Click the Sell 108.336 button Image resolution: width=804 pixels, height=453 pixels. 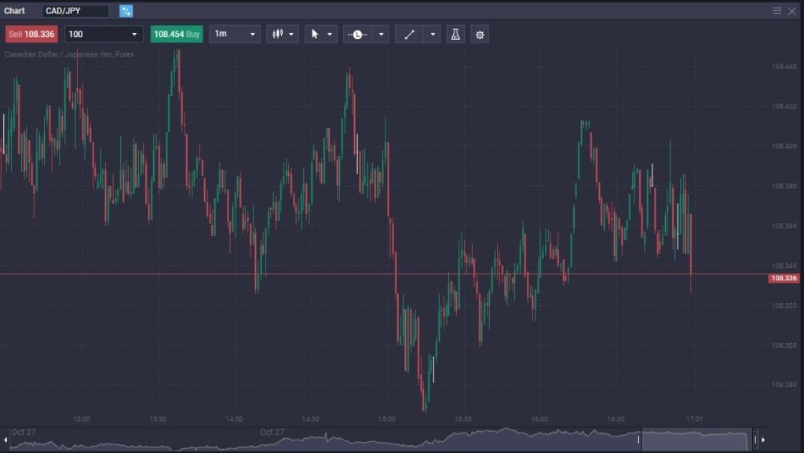click(33, 34)
